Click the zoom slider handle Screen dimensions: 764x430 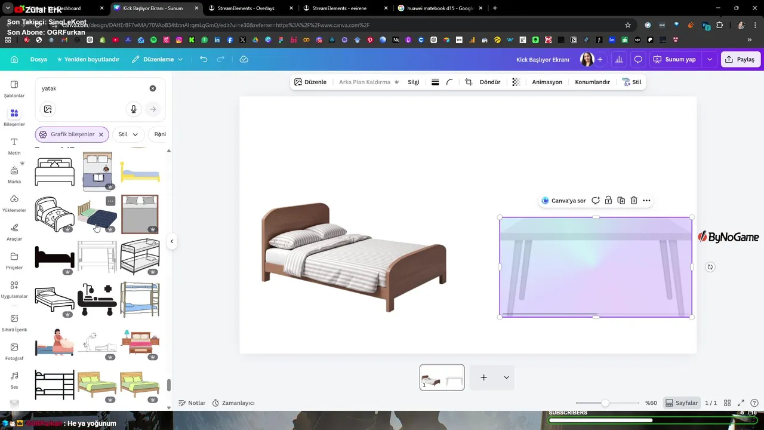click(x=605, y=403)
